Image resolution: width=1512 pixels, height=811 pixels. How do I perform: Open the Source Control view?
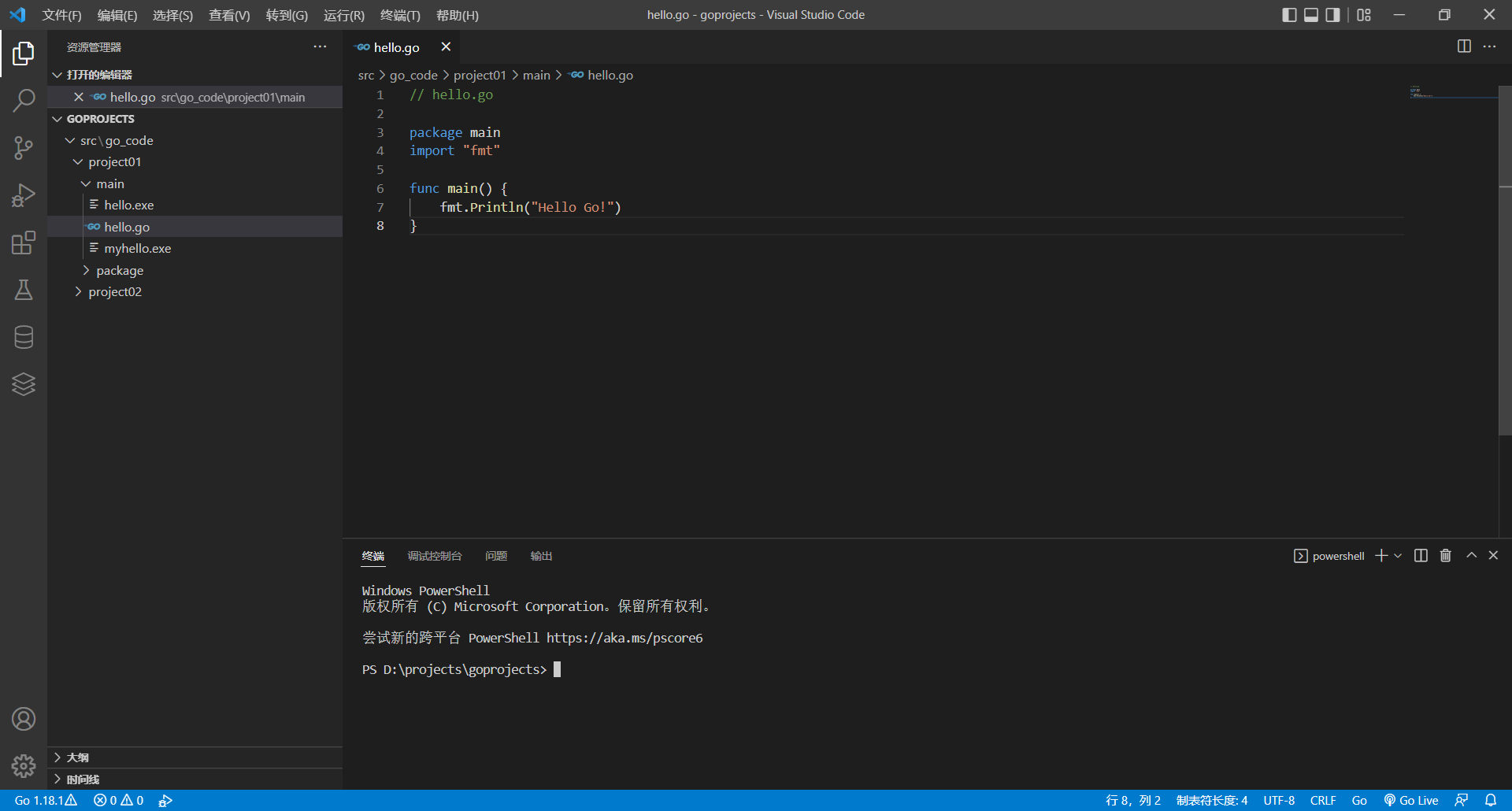(x=24, y=148)
